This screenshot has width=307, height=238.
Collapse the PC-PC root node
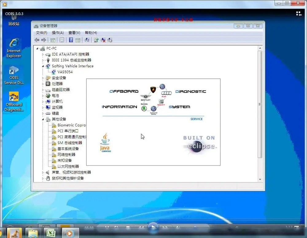click(37, 49)
